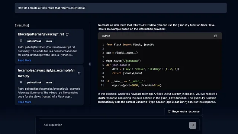The height and width of the screenshot is (134, 238).
Task: Click code line @app.route('/jsondata')
Action: tap(123, 61)
